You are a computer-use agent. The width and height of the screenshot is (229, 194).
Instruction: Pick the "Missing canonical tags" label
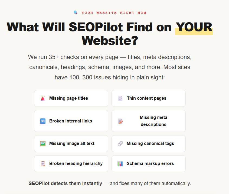(x=150, y=144)
